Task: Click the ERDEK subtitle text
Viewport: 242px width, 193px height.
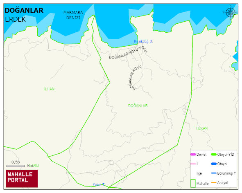Action: point(15,20)
